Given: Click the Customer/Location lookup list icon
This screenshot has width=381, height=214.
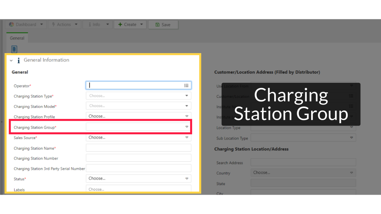Looking at the screenshot, I should coord(351,96).
